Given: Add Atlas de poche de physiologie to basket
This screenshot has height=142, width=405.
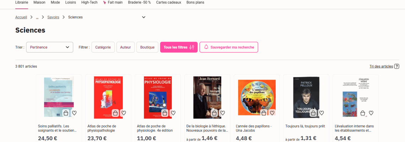Looking at the screenshot, I should tap(165, 113).
